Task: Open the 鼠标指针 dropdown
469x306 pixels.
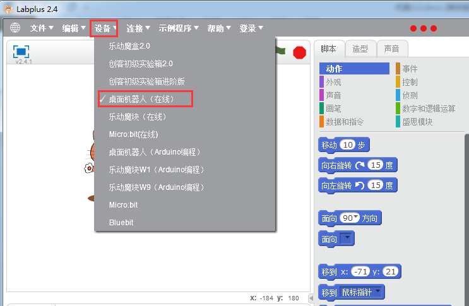Action: pyautogui.click(x=362, y=292)
